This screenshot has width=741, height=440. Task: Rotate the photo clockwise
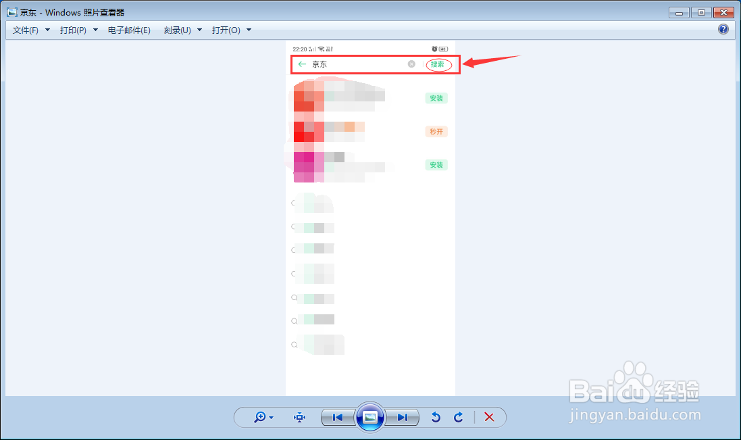(459, 417)
